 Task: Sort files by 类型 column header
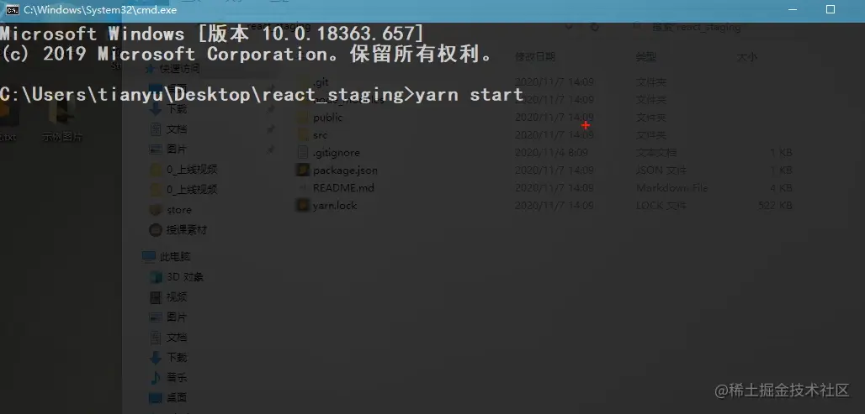[646, 56]
